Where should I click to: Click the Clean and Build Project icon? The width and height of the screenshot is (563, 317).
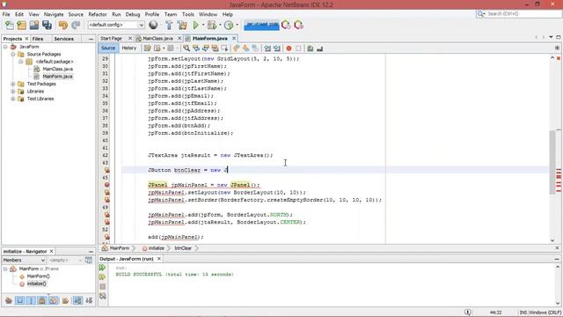(x=182, y=25)
